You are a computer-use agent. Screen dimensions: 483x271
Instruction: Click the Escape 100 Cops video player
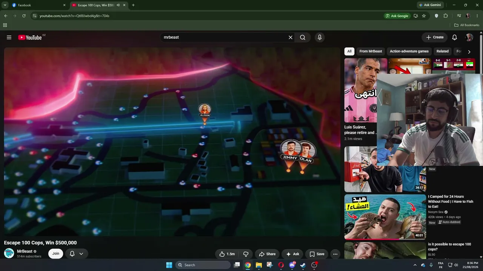point(172,142)
